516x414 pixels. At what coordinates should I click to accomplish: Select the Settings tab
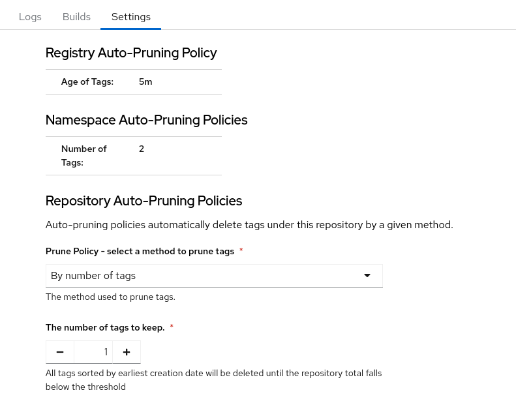[x=130, y=17]
